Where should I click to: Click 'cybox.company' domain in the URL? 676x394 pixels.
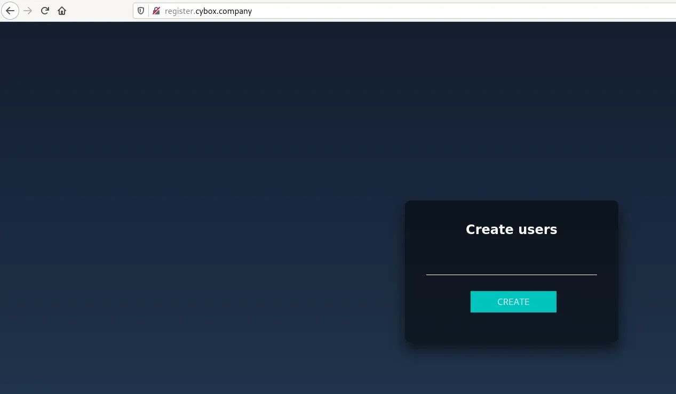pyautogui.click(x=224, y=11)
